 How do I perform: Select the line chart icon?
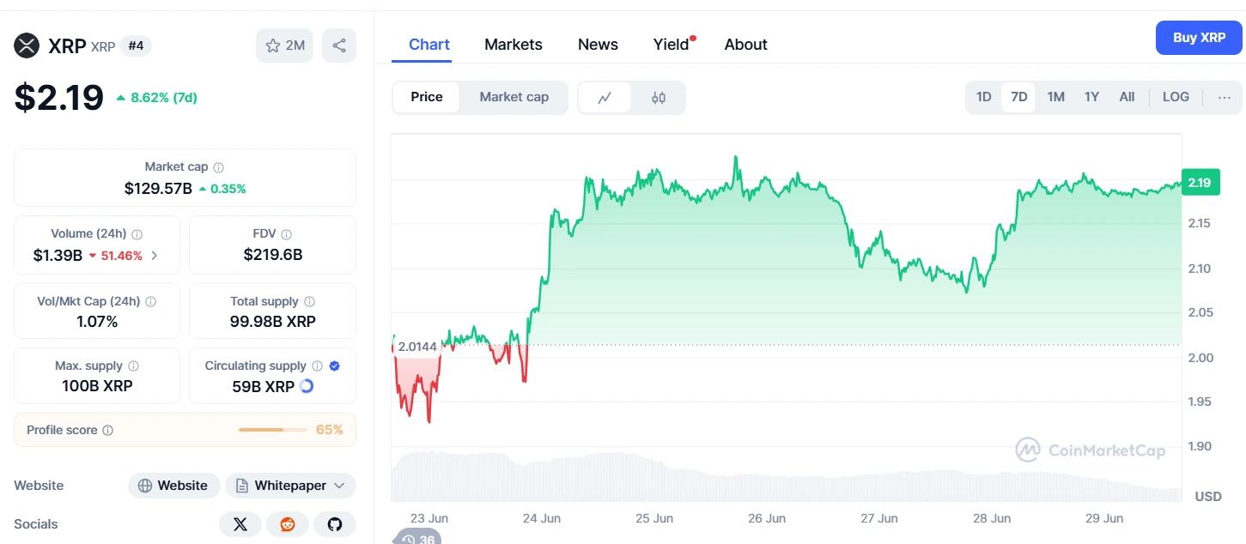coord(605,97)
